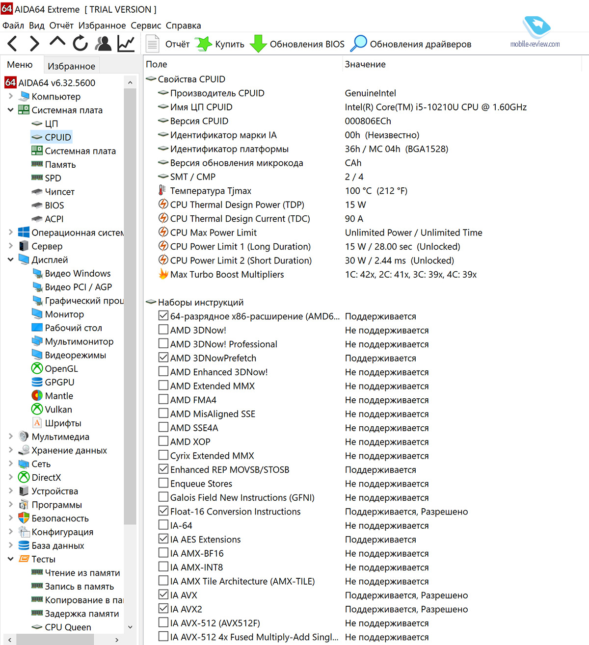Open the База данных item
Screen dimensions: 589x645
click(x=57, y=545)
